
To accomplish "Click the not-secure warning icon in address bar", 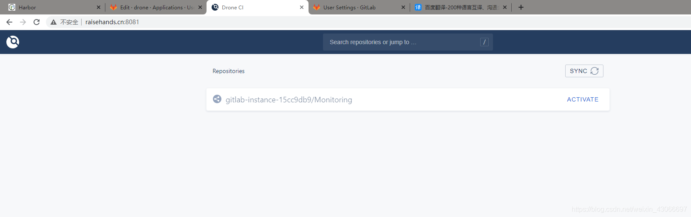I will tap(54, 22).
